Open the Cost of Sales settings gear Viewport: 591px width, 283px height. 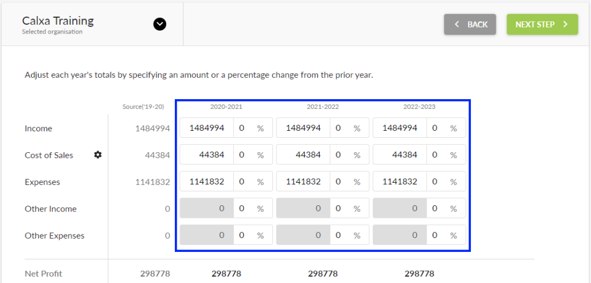point(98,155)
